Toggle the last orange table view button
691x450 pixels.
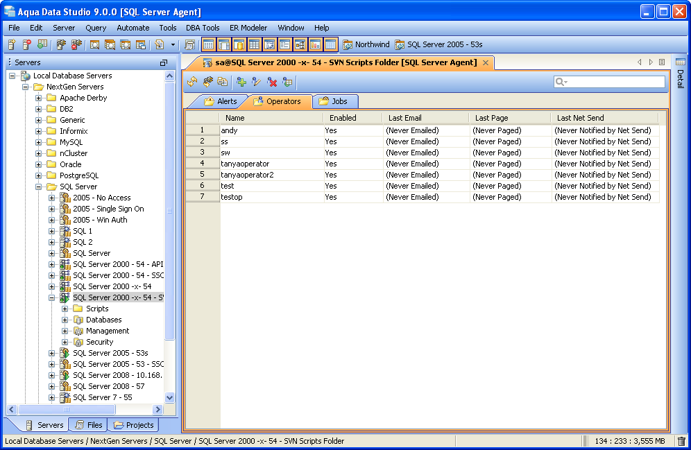point(330,44)
